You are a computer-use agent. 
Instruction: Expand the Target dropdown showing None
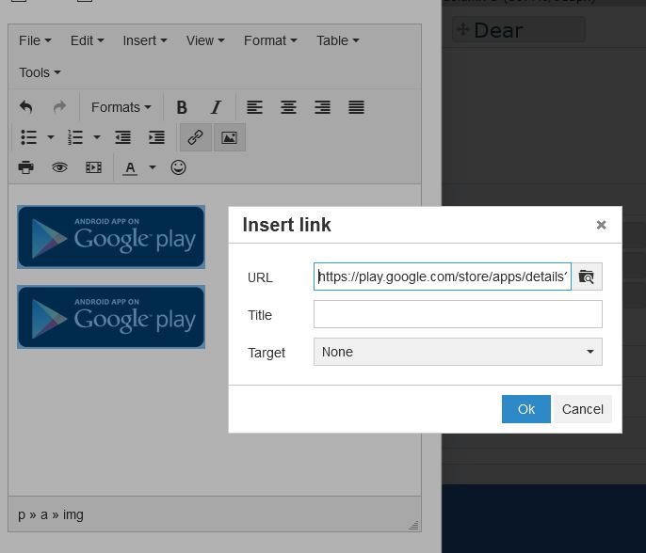click(x=458, y=352)
